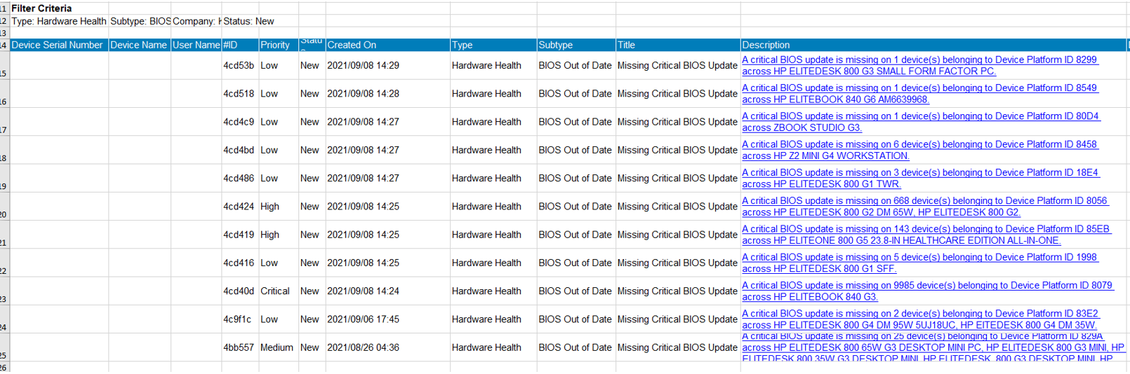Open the 9985 device(s) Platform ID 8079 link
This screenshot has height=374, width=1130.
[x=927, y=286]
